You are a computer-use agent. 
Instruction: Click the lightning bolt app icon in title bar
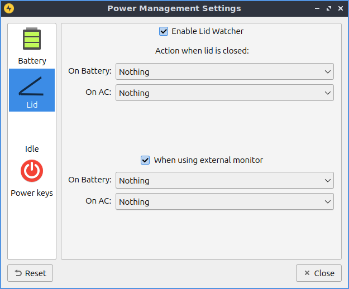tap(9, 8)
